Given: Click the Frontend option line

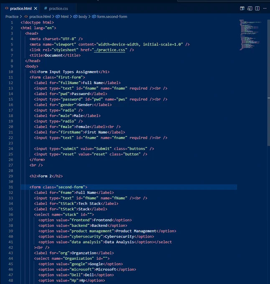Looking at the screenshot, I should pyautogui.click(x=85, y=220).
